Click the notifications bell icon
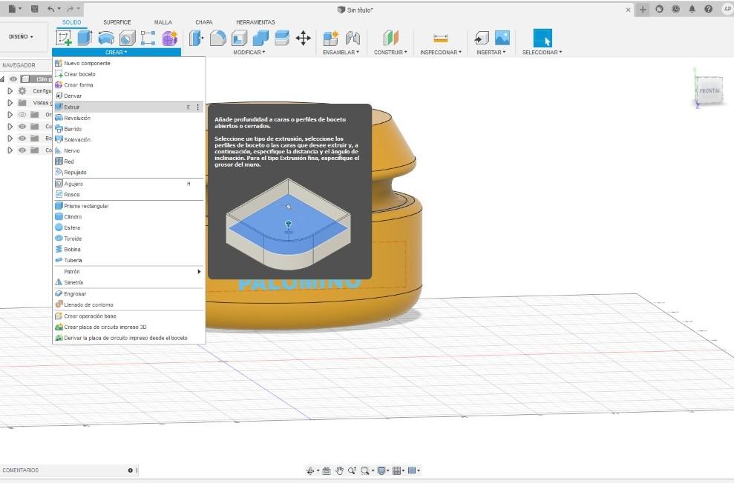Screen dimensions: 734x483 692,9
